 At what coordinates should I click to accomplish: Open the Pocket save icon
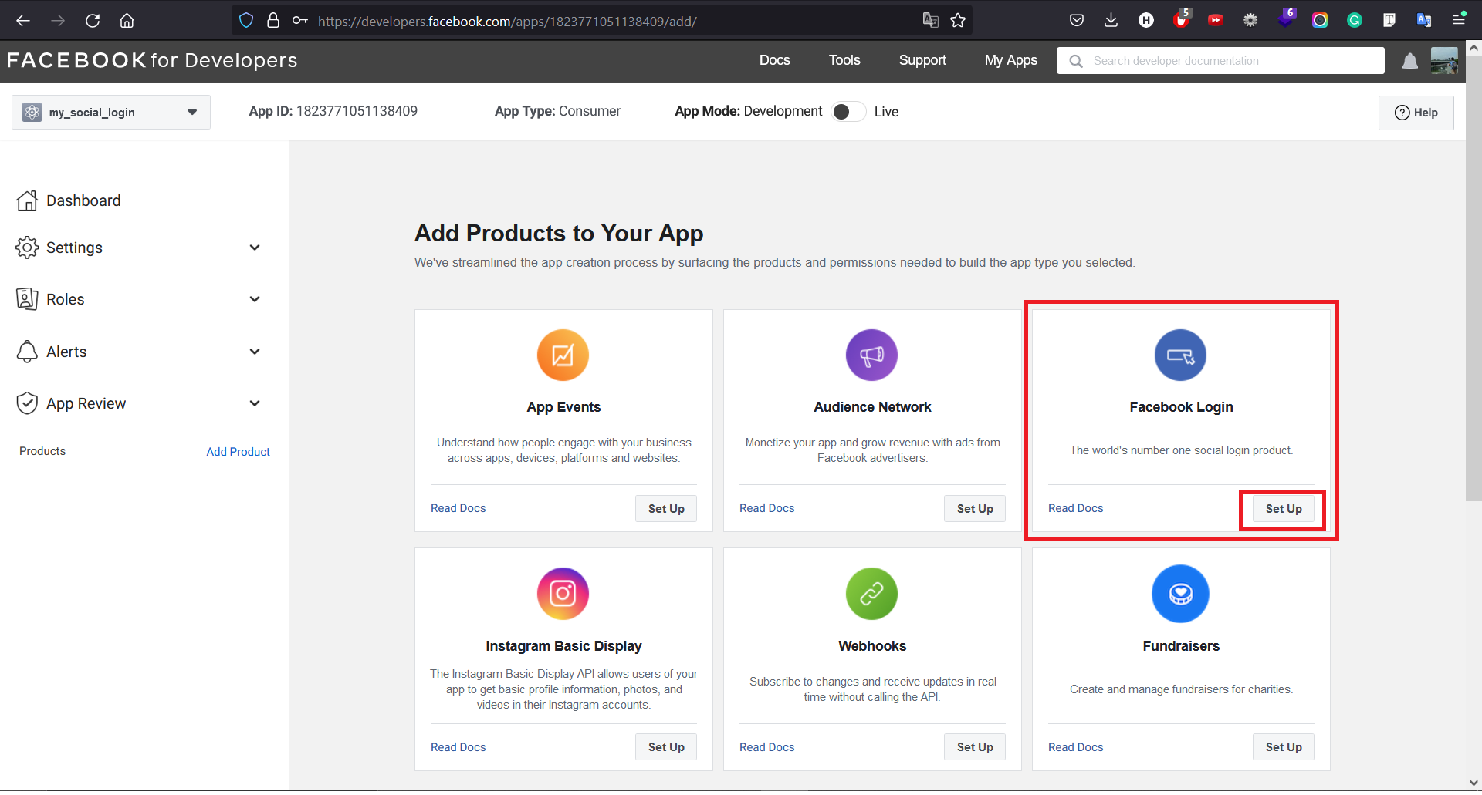[1077, 21]
